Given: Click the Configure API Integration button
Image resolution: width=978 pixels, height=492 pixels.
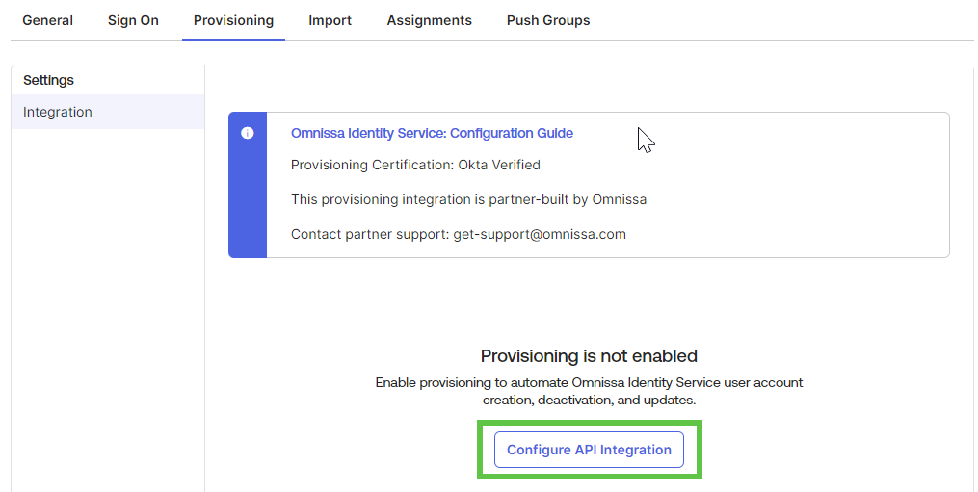Looking at the screenshot, I should [589, 450].
